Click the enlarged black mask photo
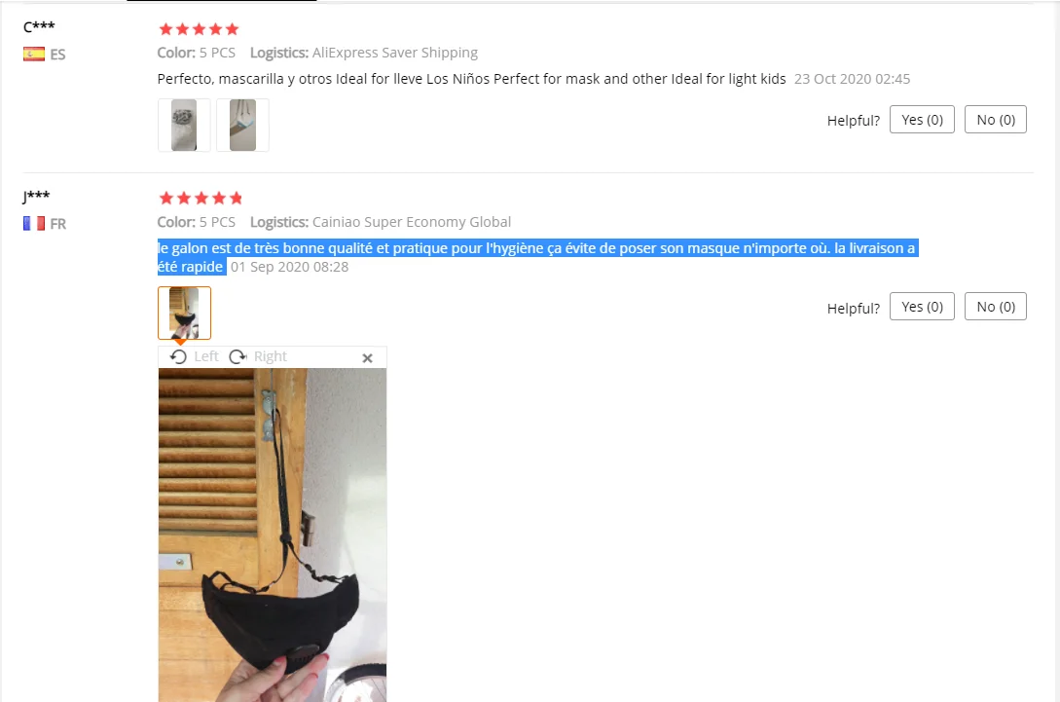Viewport: 1060px width, 702px height. tap(273, 535)
